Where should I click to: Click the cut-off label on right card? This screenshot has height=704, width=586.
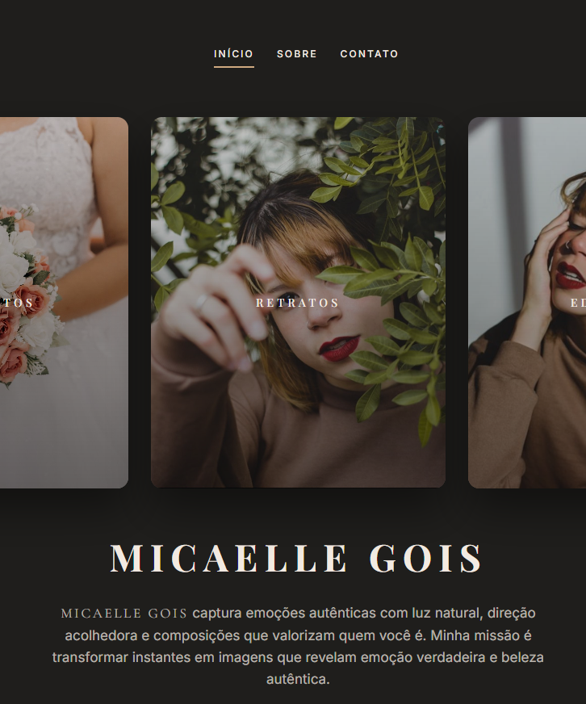click(579, 303)
